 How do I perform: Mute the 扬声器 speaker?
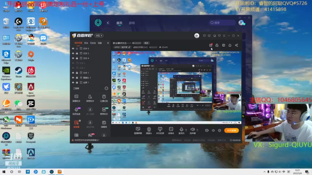[192, 131]
